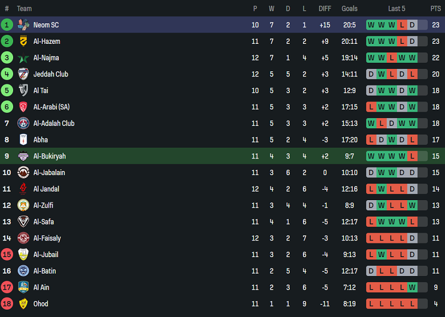Click the DIFF column header
The height and width of the screenshot is (317, 445).
coord(325,9)
